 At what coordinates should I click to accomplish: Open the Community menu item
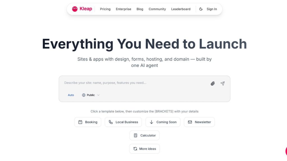[x=157, y=9]
